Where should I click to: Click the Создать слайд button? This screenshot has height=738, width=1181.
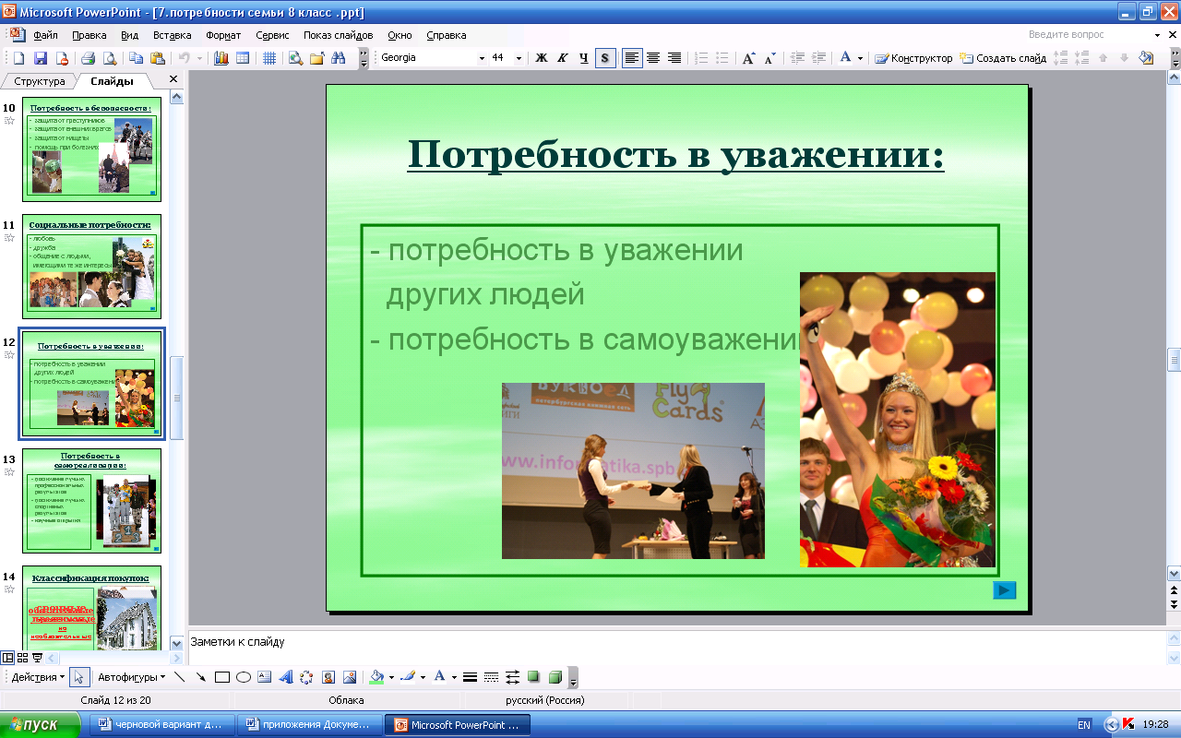[x=1003, y=58]
